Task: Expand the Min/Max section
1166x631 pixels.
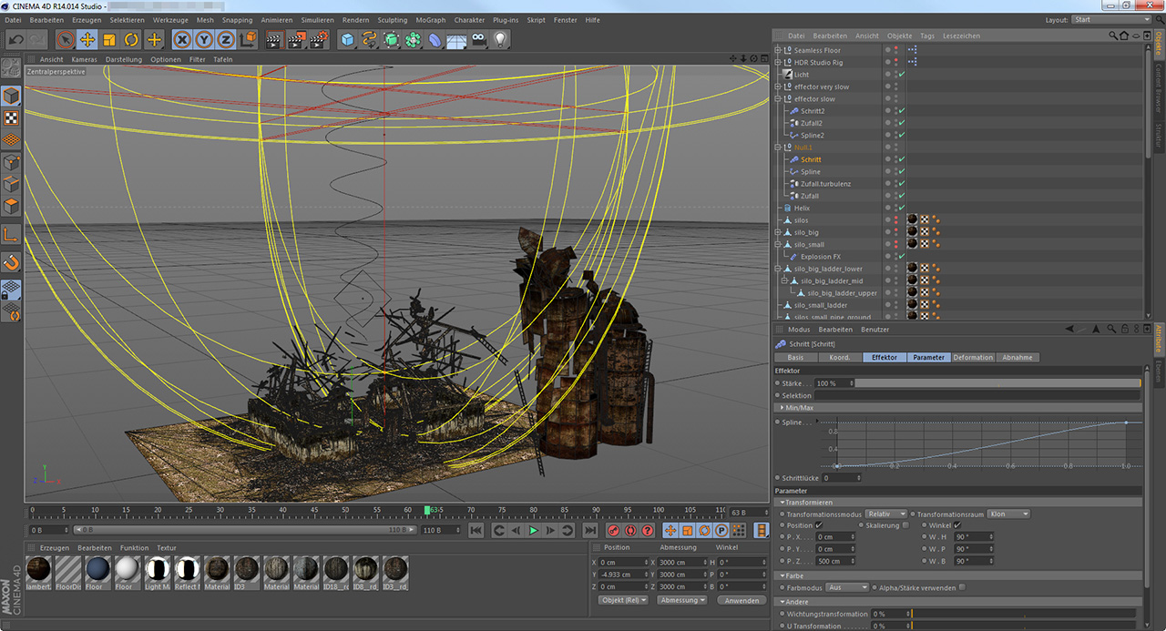Action: (x=799, y=407)
